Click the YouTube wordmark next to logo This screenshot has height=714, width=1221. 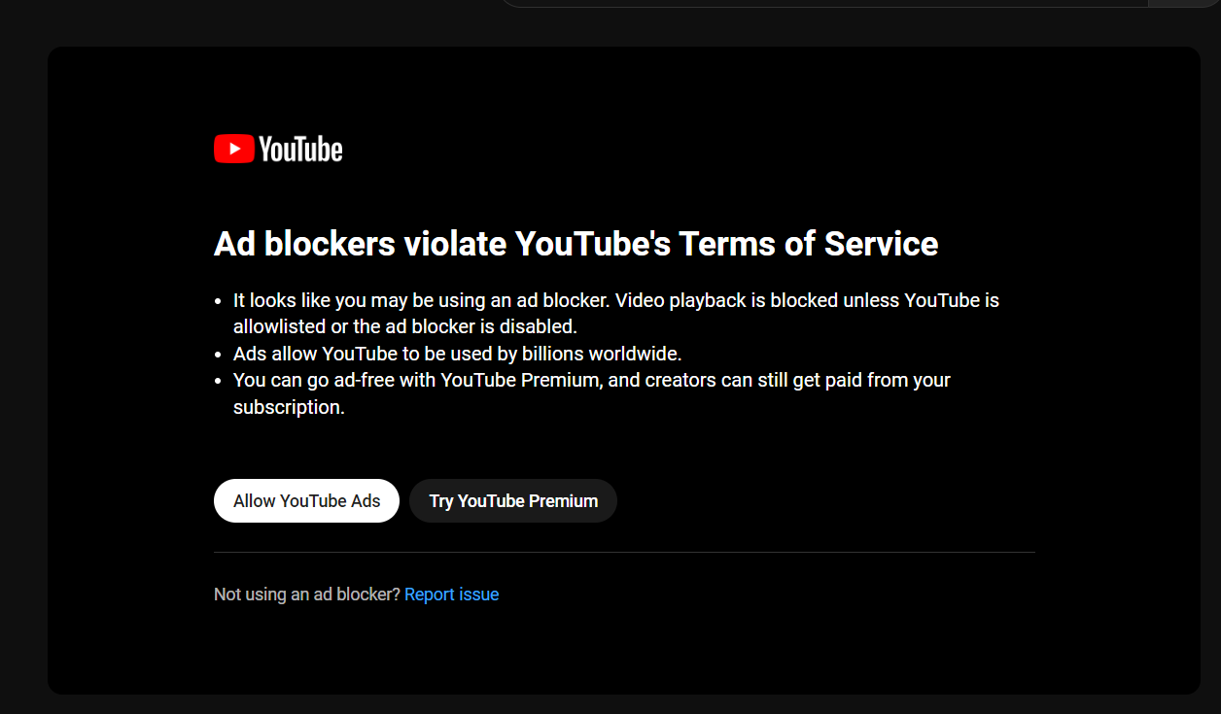pyautogui.click(x=300, y=150)
